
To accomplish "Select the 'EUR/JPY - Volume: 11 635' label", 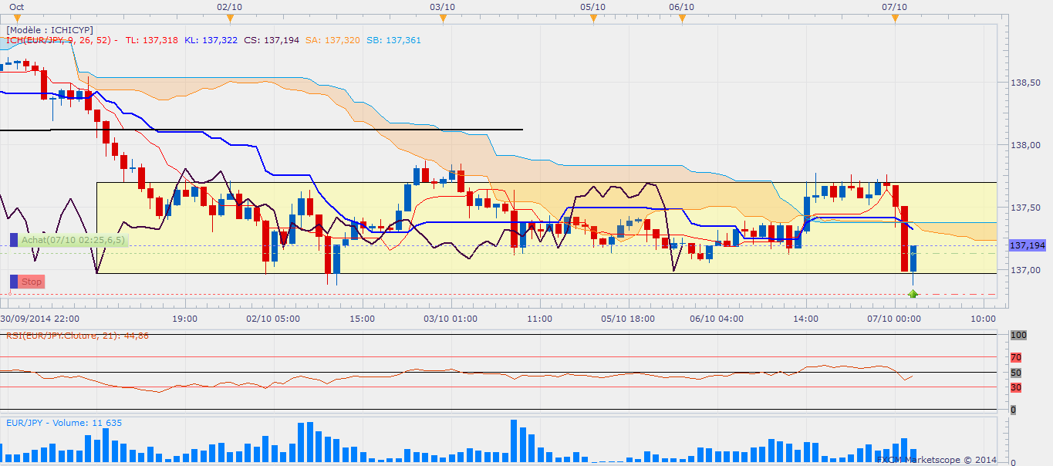I will 64,423.
